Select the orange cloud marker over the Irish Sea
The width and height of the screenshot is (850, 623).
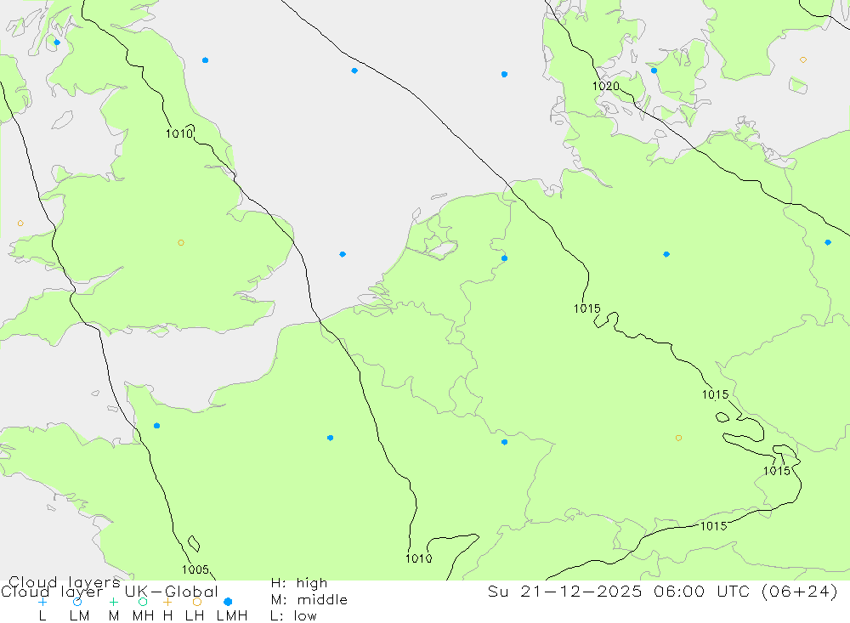pos(20,224)
